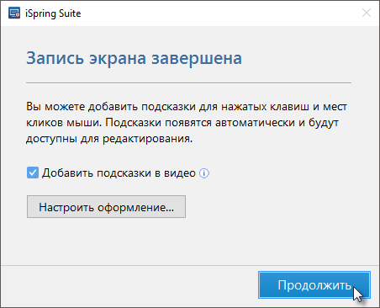Screen dimensions: 380x308
Task: Click the iSpring Suite app icon in title bar
Action: 14,13
